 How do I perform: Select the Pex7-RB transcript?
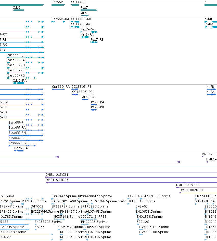click(x=94, y=42)
